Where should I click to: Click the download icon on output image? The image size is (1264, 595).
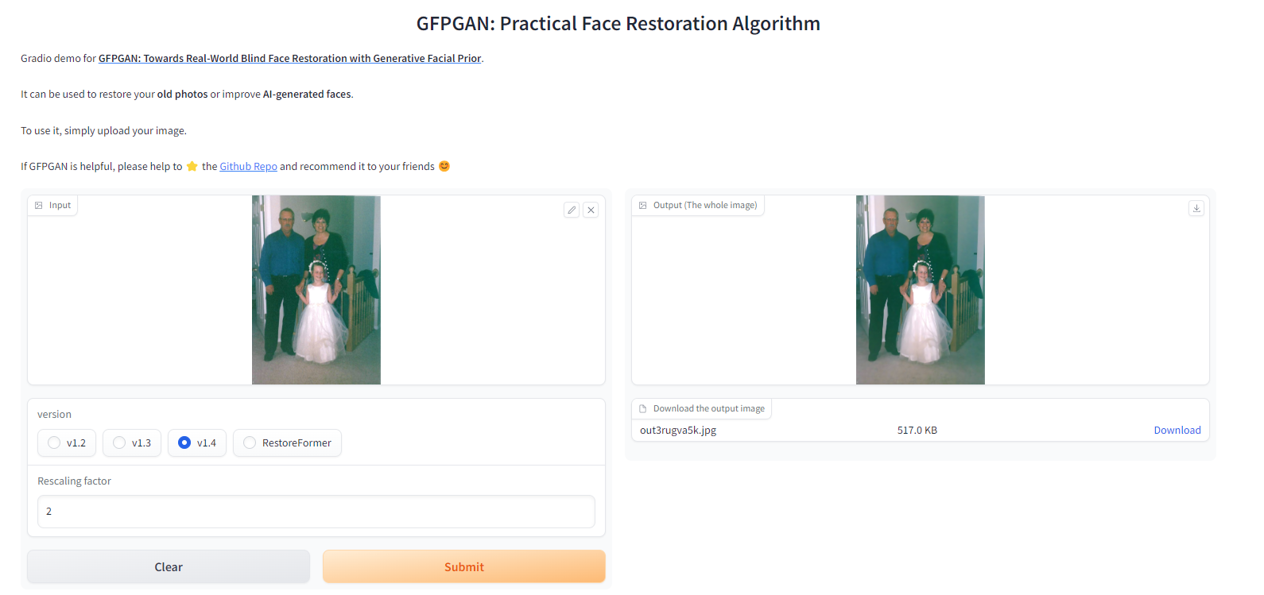(x=1196, y=208)
